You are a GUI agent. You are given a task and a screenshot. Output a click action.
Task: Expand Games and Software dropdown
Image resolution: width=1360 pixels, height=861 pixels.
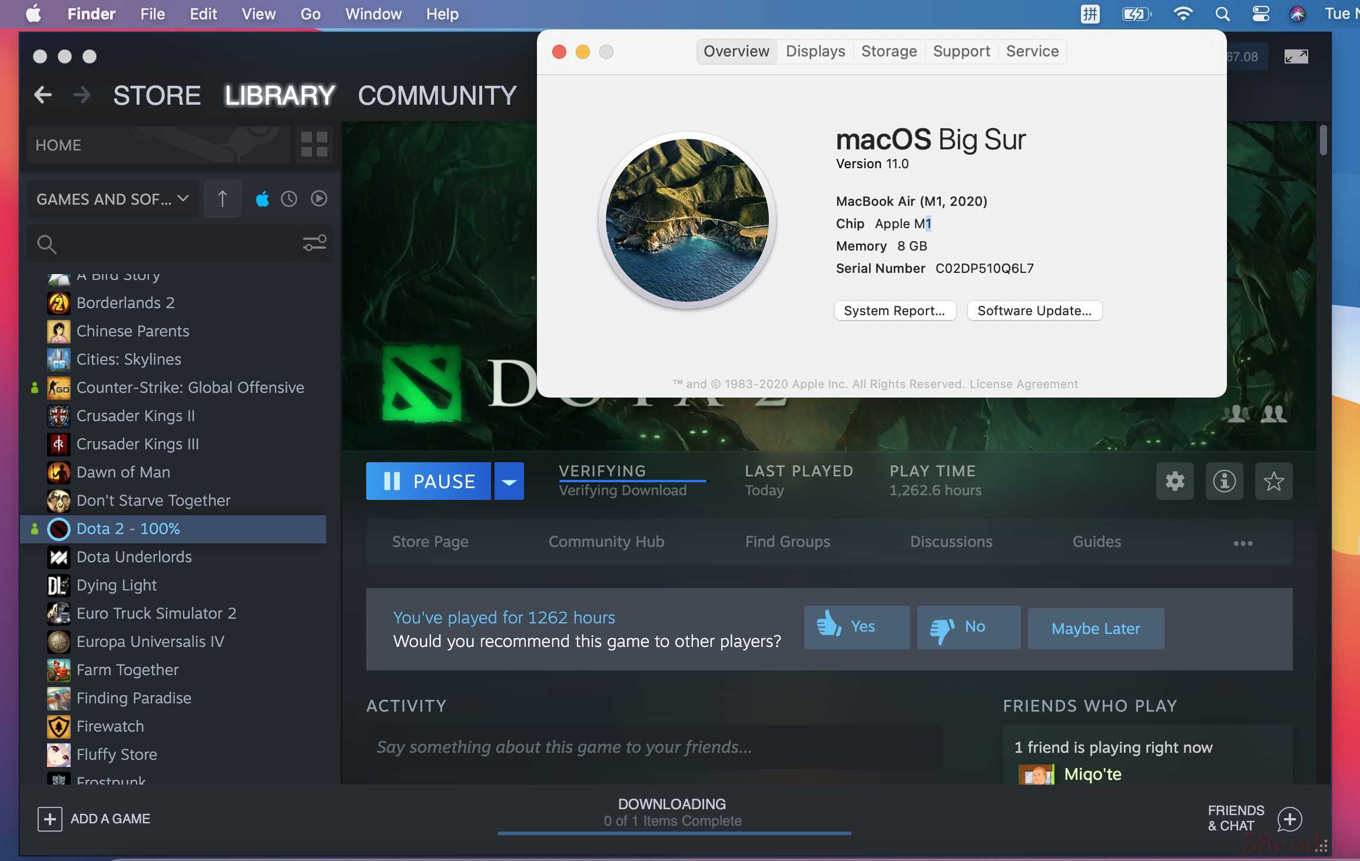112,199
